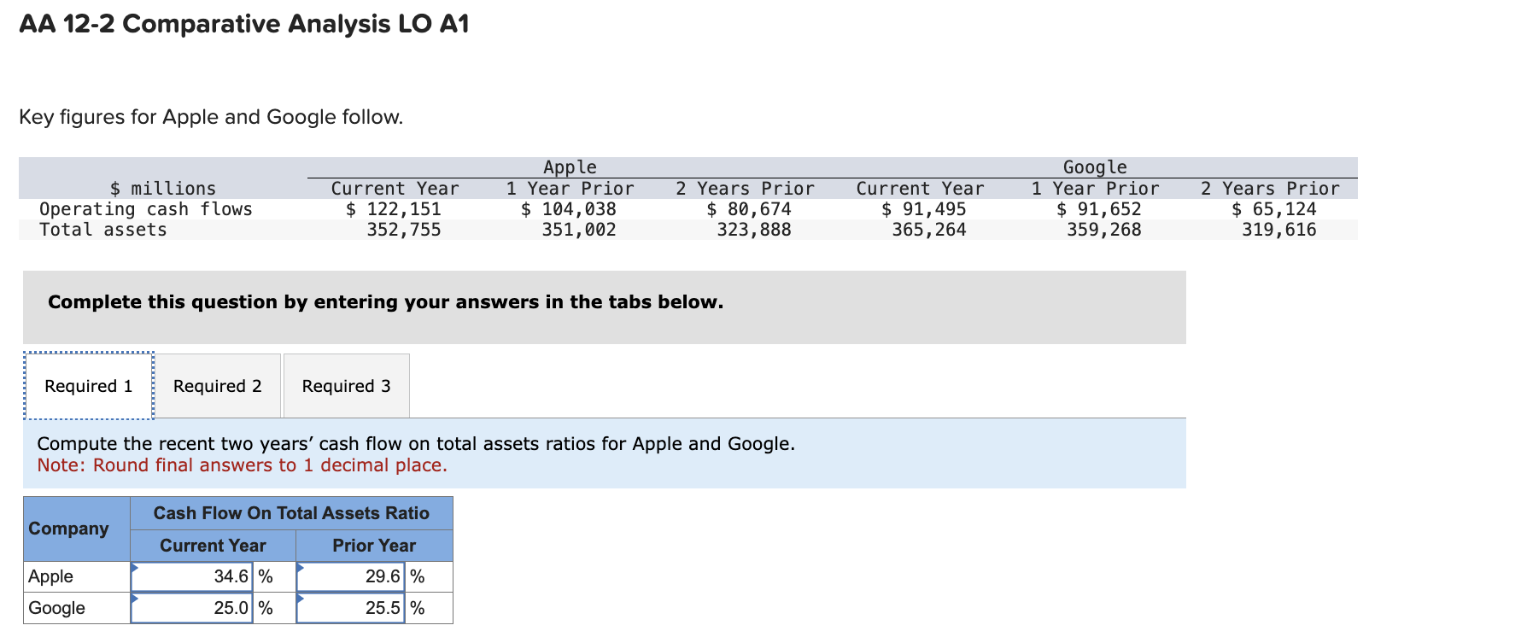Click the Complete this question instruction text
Image resolution: width=1527 pixels, height=637 pixels.
pos(386,302)
